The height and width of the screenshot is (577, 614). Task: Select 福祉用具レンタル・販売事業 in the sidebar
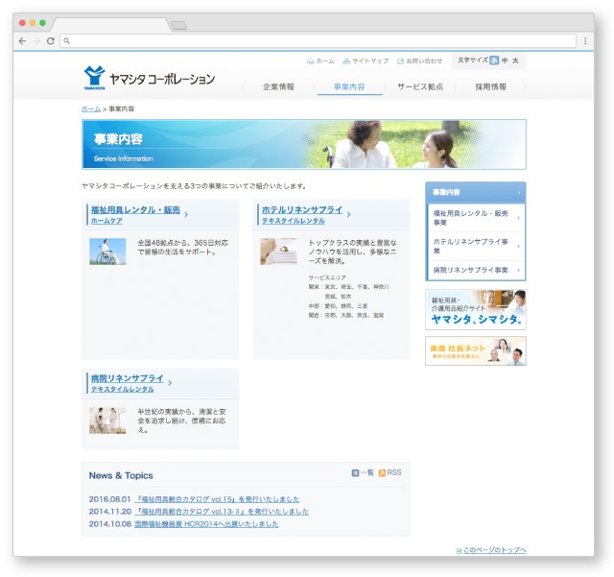pos(476,218)
